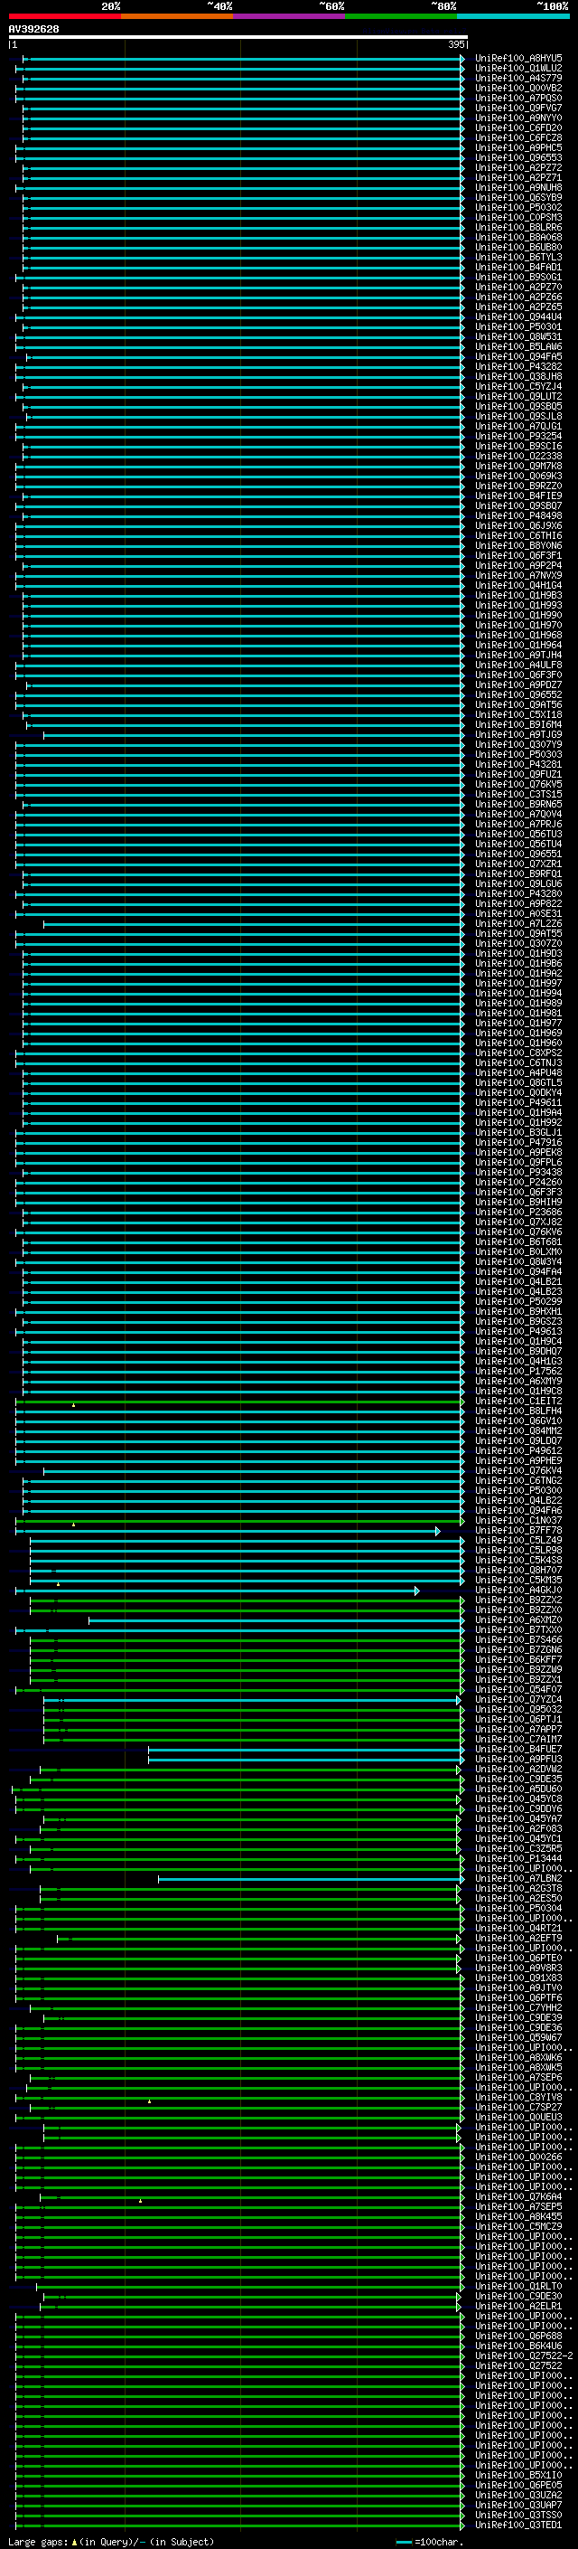The height and width of the screenshot is (2549, 578).
Task: Select the UniRef100_Q6GV10 entry
Action: [x=518, y=1421]
